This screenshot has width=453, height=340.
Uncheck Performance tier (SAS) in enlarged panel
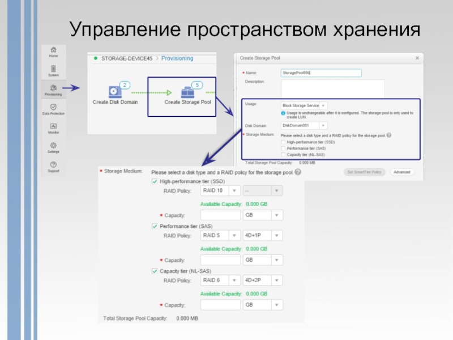click(155, 226)
